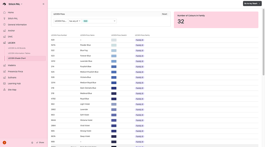Click the notifications bell icon
The height and width of the screenshot is (147, 265).
coord(32,143)
